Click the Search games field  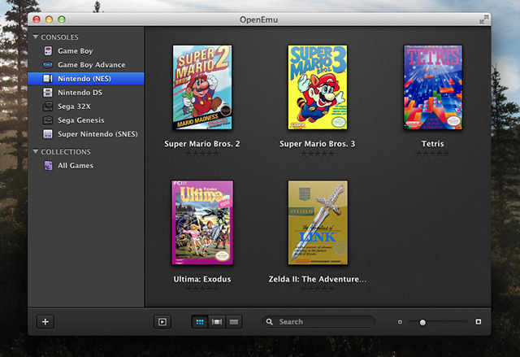pyautogui.click(x=318, y=322)
